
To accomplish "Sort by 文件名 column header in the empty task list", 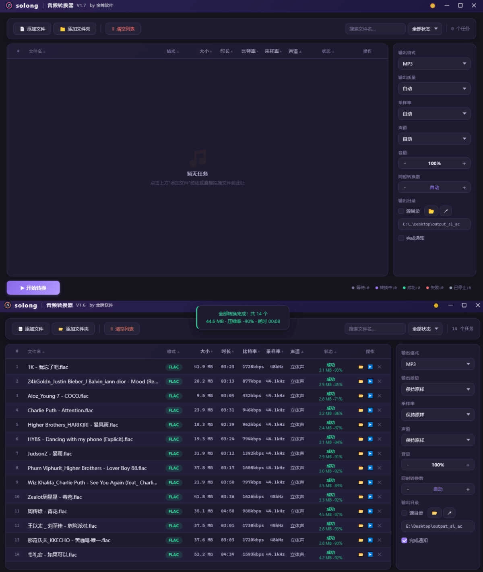I will (35, 51).
